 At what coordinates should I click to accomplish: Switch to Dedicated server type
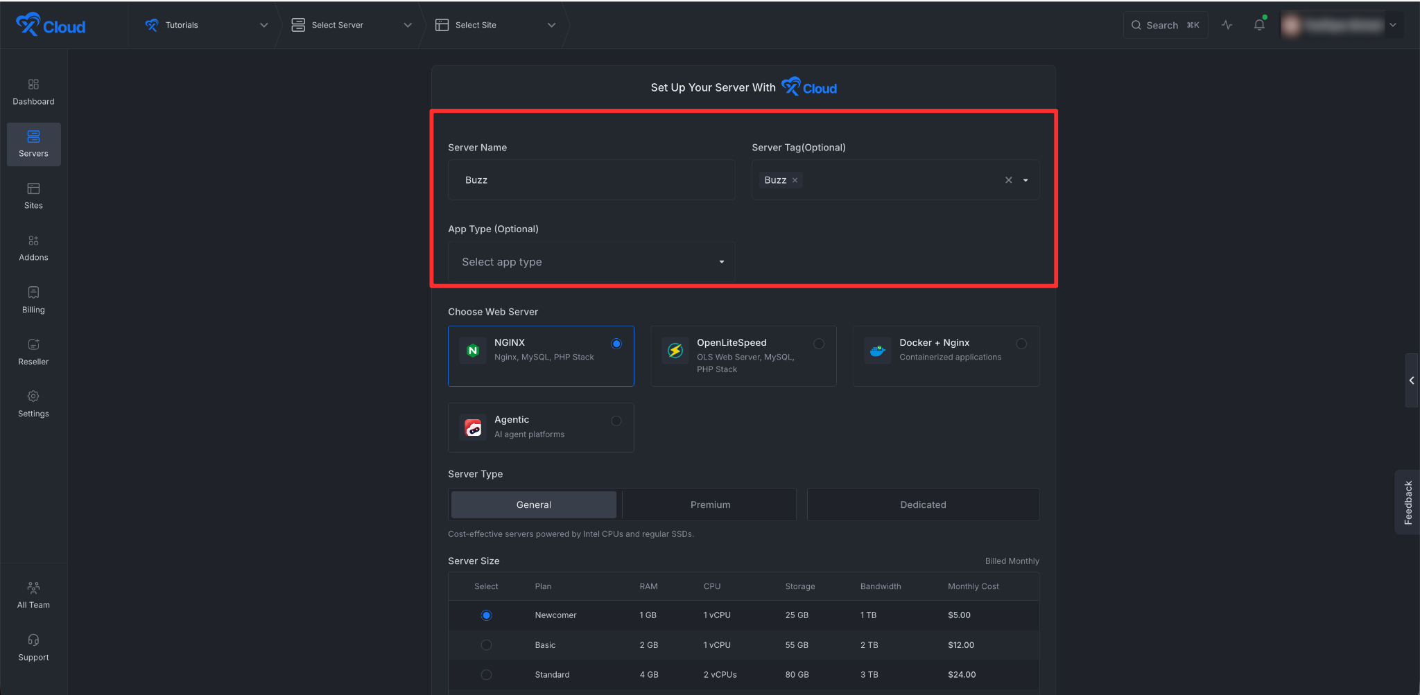tap(923, 504)
